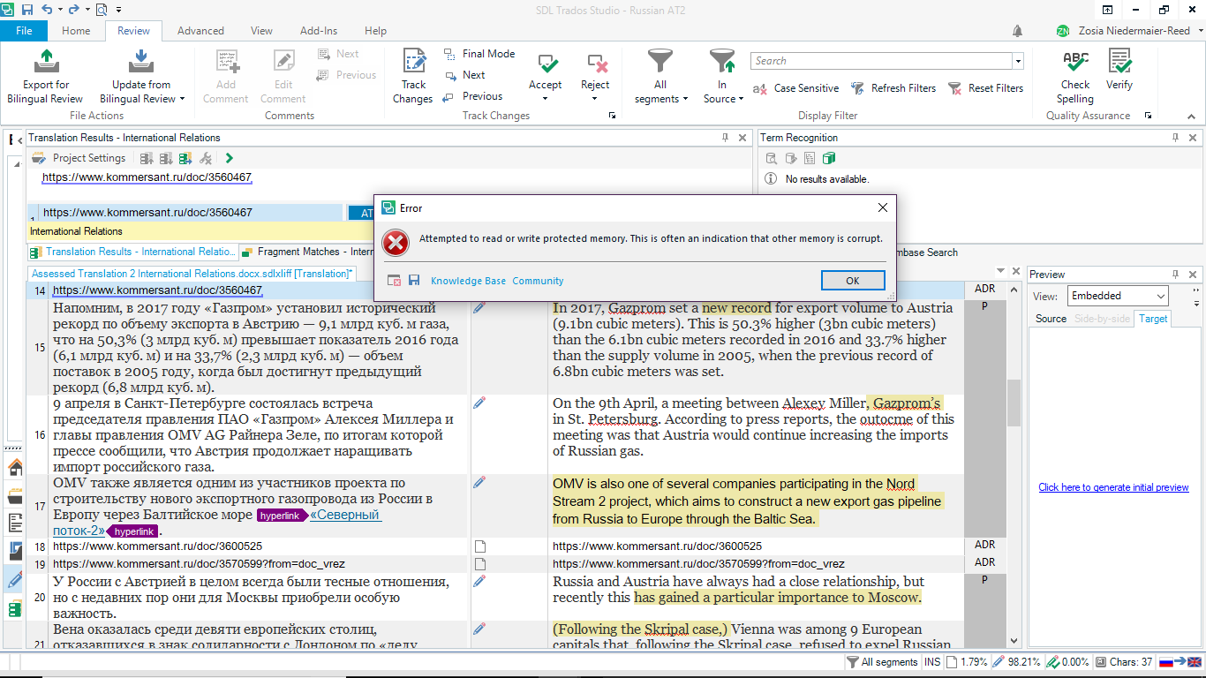Switch to the Add-Ins ribbon tab
Screen dimensions: 1206x678
point(319,31)
